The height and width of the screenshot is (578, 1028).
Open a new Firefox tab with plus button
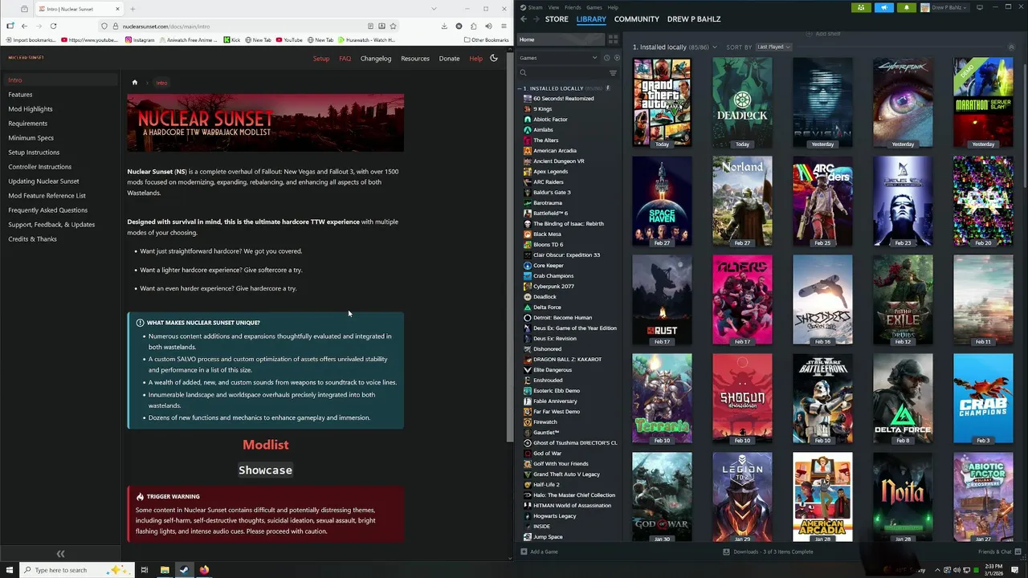coord(133,9)
